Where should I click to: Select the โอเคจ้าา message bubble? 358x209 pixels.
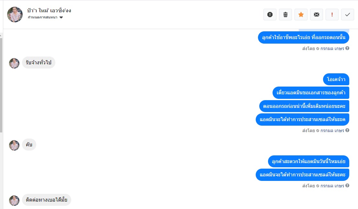coord(336,79)
